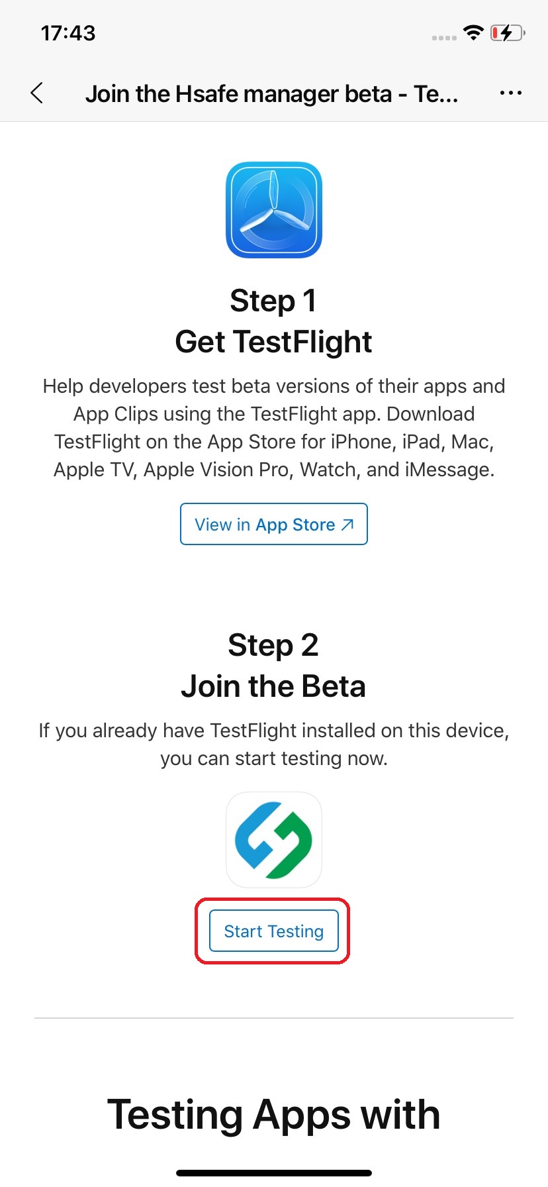The width and height of the screenshot is (548, 1187).
Task: Click the "View in App Store" button
Action: pos(273,525)
